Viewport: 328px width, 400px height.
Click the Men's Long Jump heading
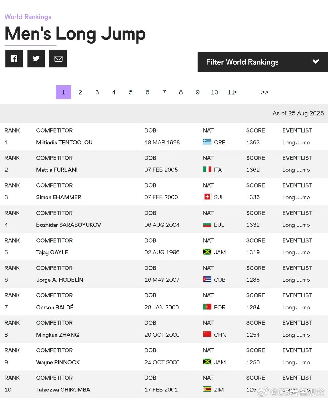75,33
